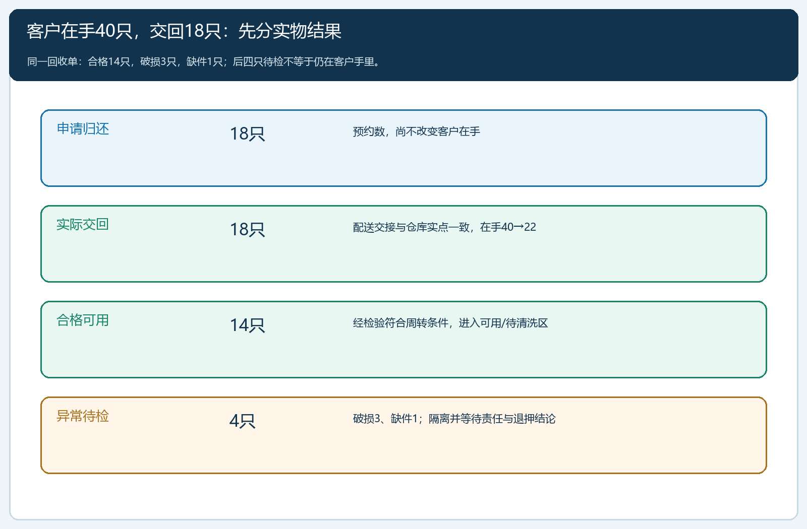Image resolution: width=807 pixels, height=529 pixels.
Task: Select the 实际交回 label
Action: click(x=83, y=225)
